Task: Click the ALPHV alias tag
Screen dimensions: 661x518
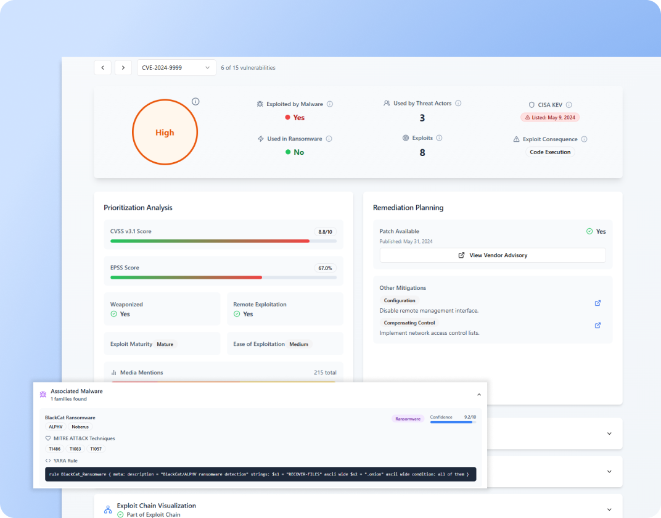Action: (x=55, y=427)
